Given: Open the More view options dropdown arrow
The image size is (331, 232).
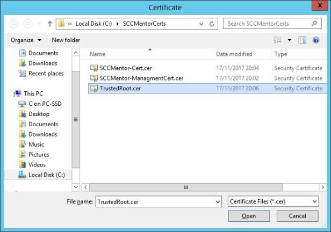Looking at the screenshot, I should tap(290, 40).
